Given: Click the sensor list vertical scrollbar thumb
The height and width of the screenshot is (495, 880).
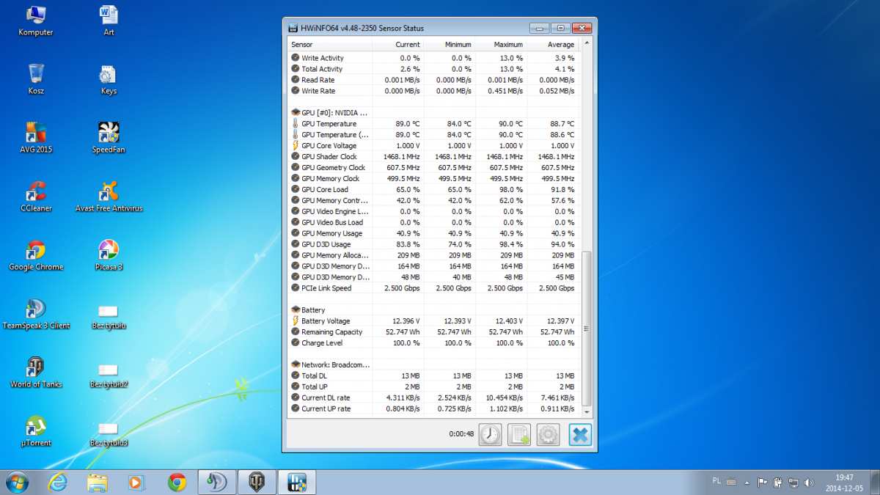Looking at the screenshot, I should coord(586,327).
